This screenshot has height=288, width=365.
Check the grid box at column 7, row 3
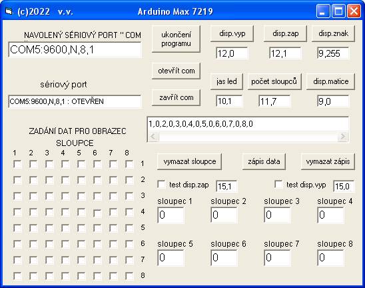point(114,196)
